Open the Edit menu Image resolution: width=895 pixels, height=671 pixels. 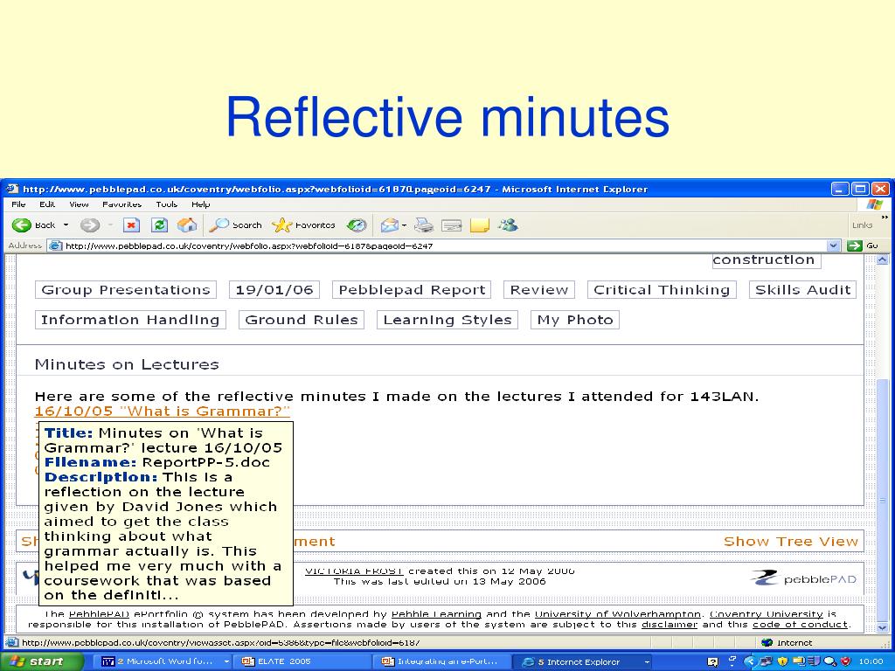[x=47, y=204]
